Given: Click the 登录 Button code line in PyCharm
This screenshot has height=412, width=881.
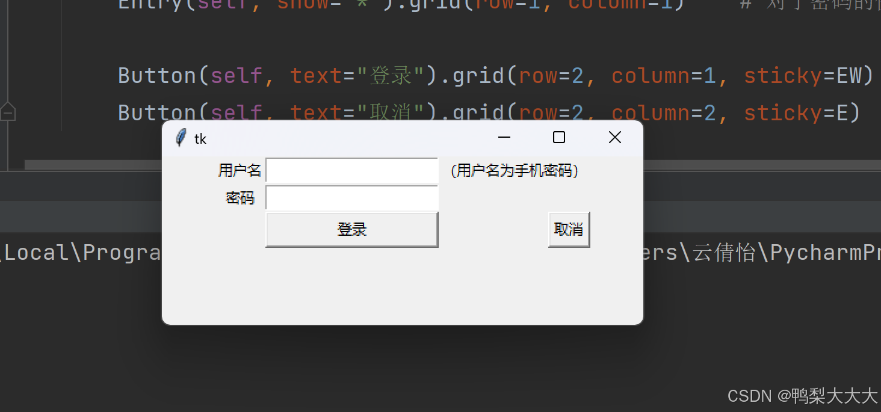Looking at the screenshot, I should coord(495,76).
